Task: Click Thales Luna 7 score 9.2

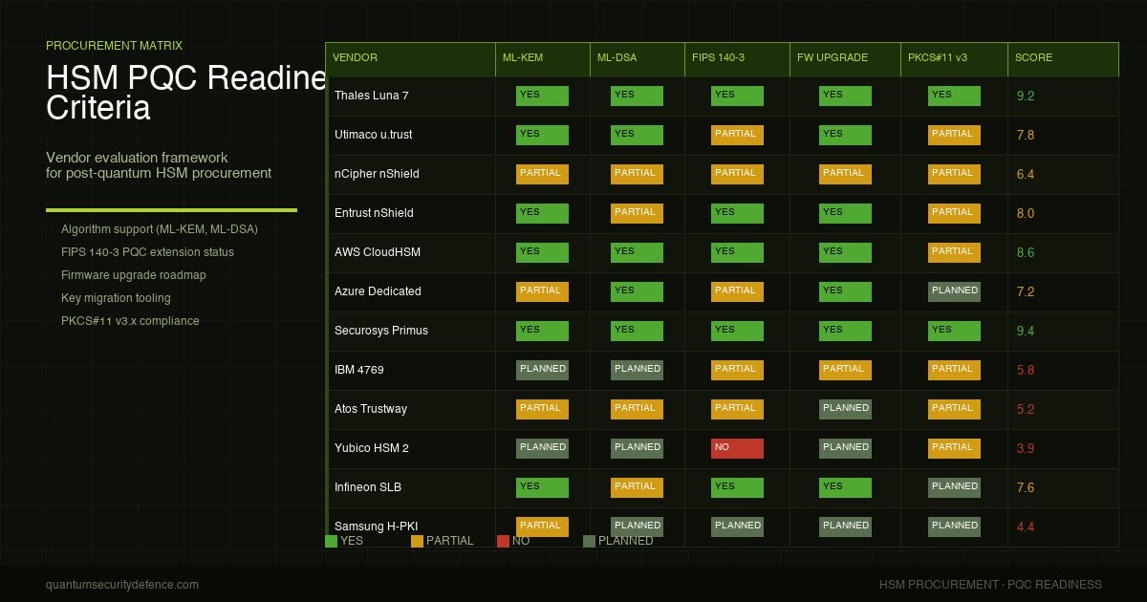Action: 1026,96
